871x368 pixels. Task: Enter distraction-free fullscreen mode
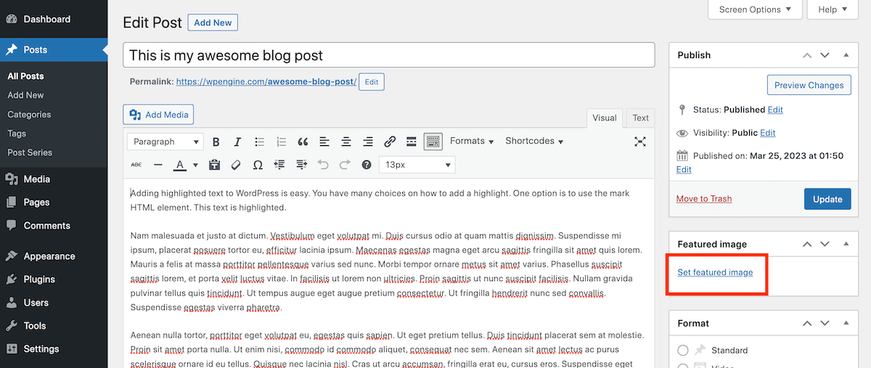tap(639, 142)
